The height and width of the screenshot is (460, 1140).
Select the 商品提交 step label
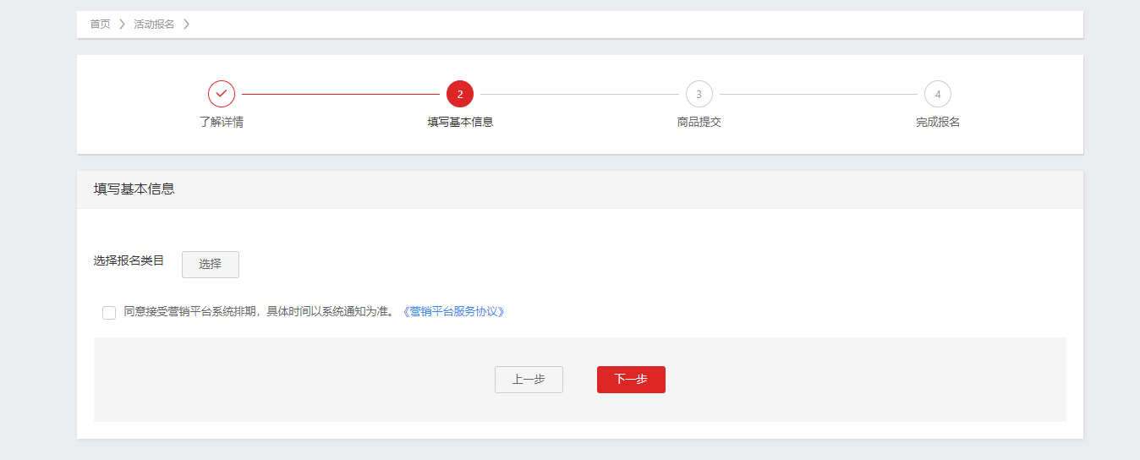coord(699,122)
